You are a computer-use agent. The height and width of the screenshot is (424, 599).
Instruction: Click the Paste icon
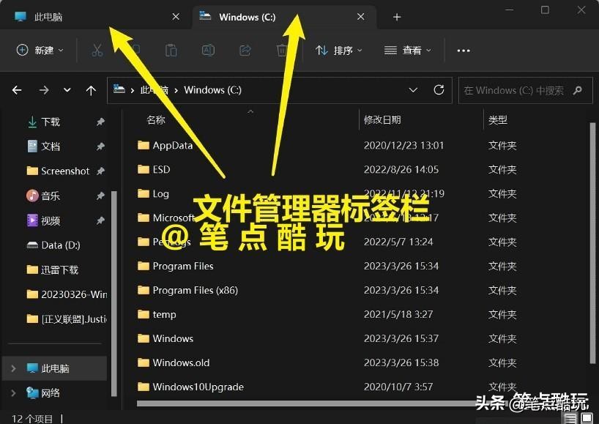click(x=171, y=50)
